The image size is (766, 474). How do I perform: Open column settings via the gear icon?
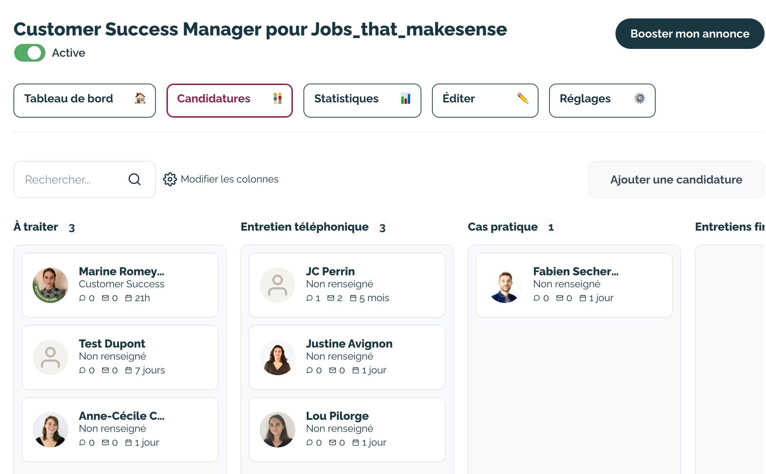[170, 179]
